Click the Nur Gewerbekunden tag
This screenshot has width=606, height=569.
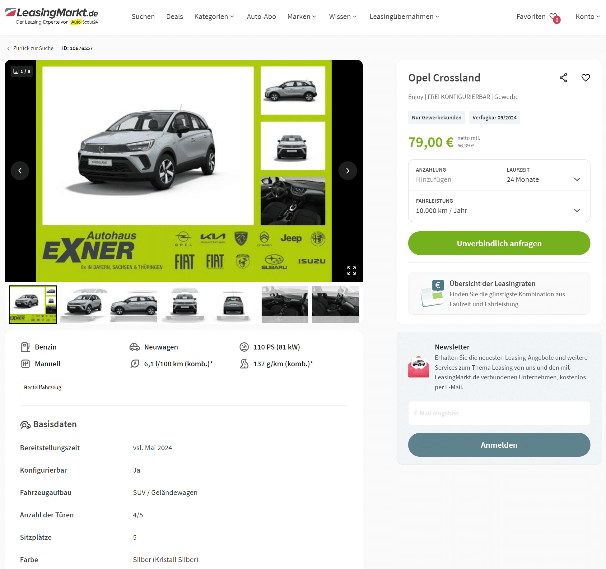437,118
